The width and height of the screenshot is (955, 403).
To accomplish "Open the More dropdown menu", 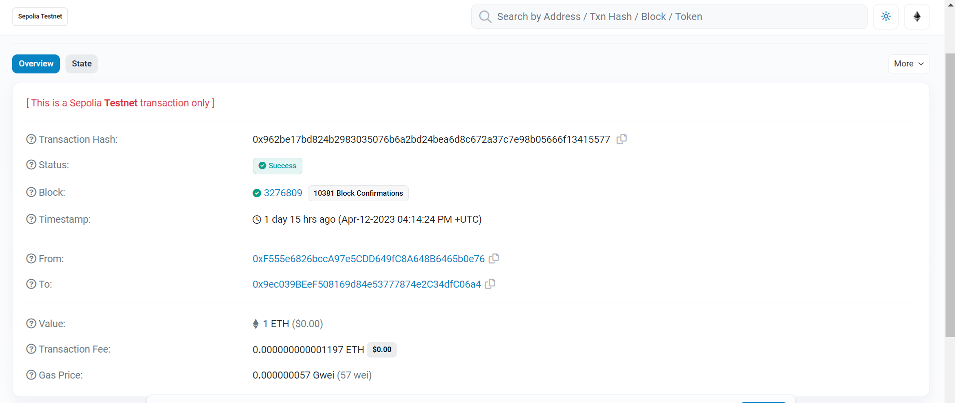I will coord(909,64).
